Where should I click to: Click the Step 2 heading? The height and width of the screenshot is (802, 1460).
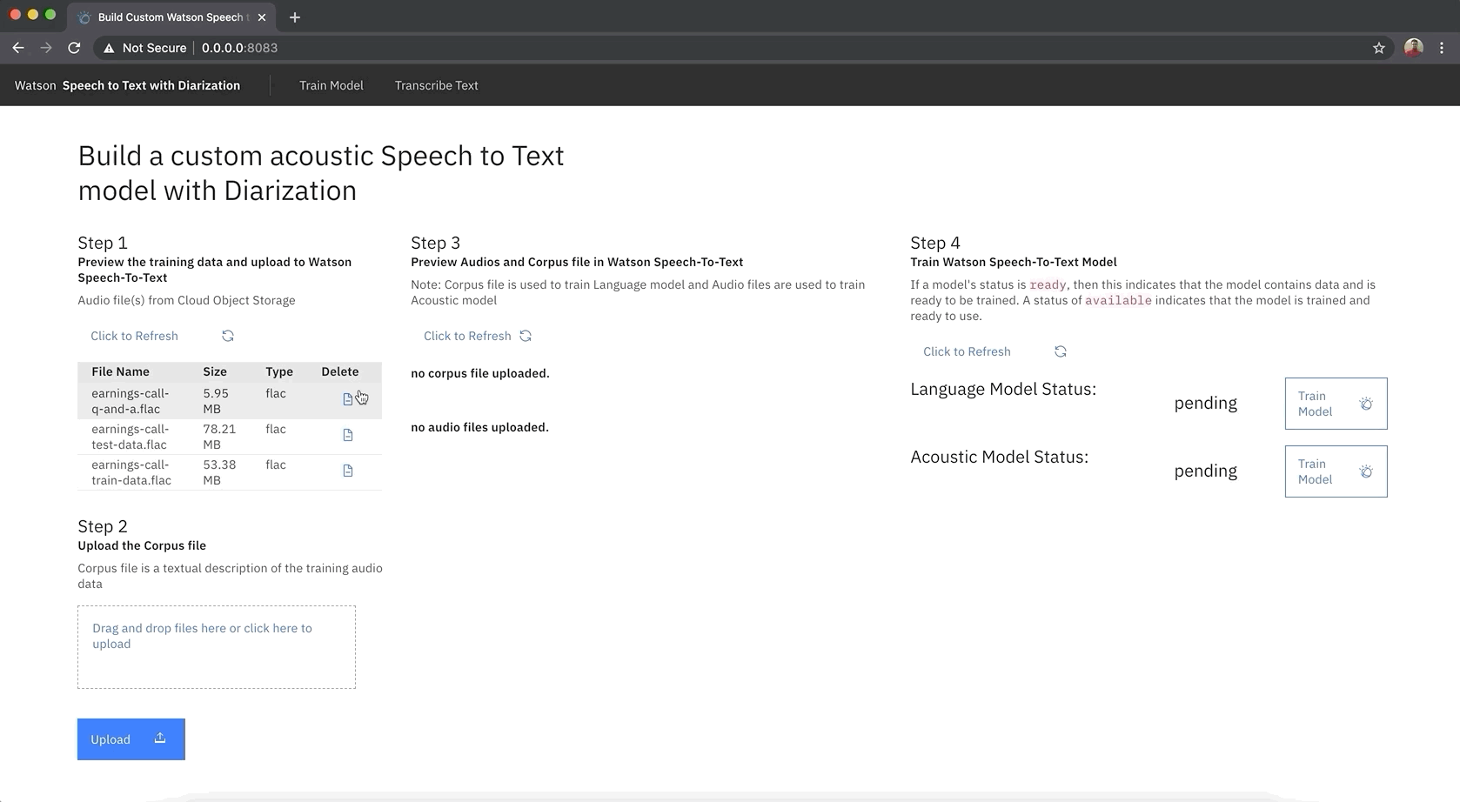click(x=103, y=526)
